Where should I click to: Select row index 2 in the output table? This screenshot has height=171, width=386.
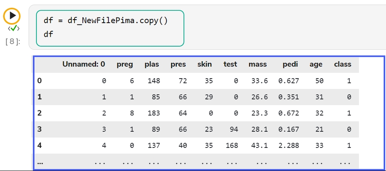tap(39, 113)
